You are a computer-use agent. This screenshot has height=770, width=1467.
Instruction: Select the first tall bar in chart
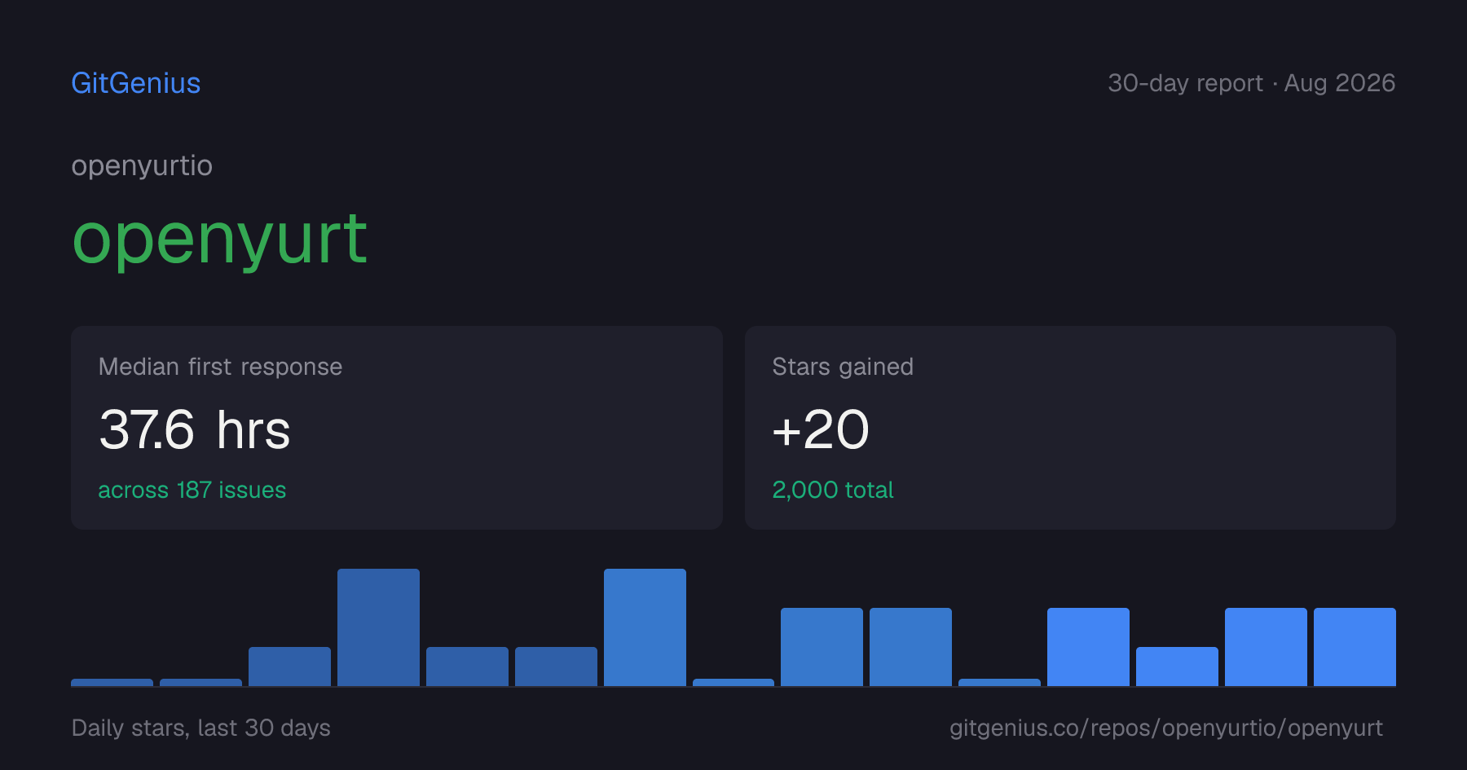click(378, 627)
